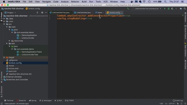The height and width of the screenshot is (105, 187).
Task: Open Project panel settings gear
Action: click(x=42, y=13)
